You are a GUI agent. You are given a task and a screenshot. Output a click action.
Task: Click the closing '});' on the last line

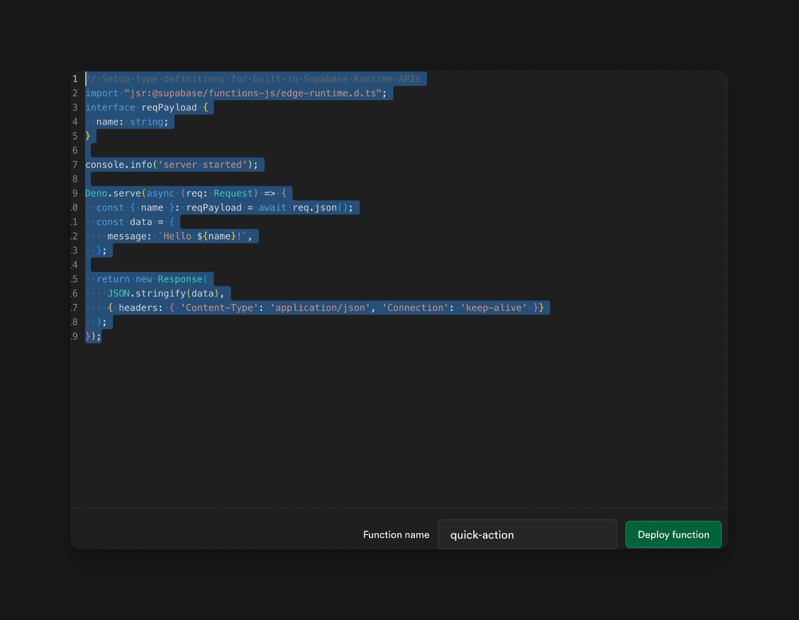(x=93, y=336)
